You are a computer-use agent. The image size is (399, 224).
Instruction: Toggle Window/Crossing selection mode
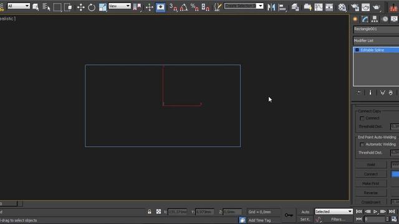click(x=68, y=7)
